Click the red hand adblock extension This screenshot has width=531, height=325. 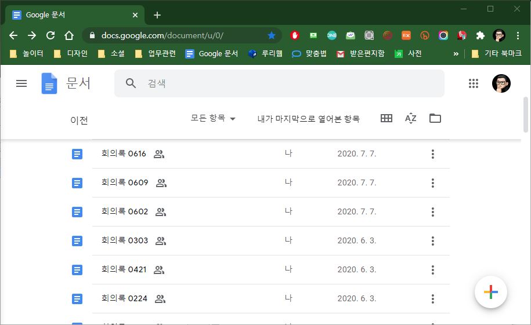(x=295, y=35)
